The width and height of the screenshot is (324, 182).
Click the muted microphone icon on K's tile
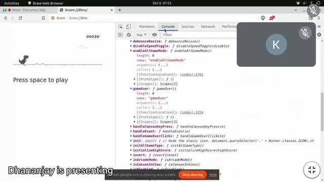(305, 33)
